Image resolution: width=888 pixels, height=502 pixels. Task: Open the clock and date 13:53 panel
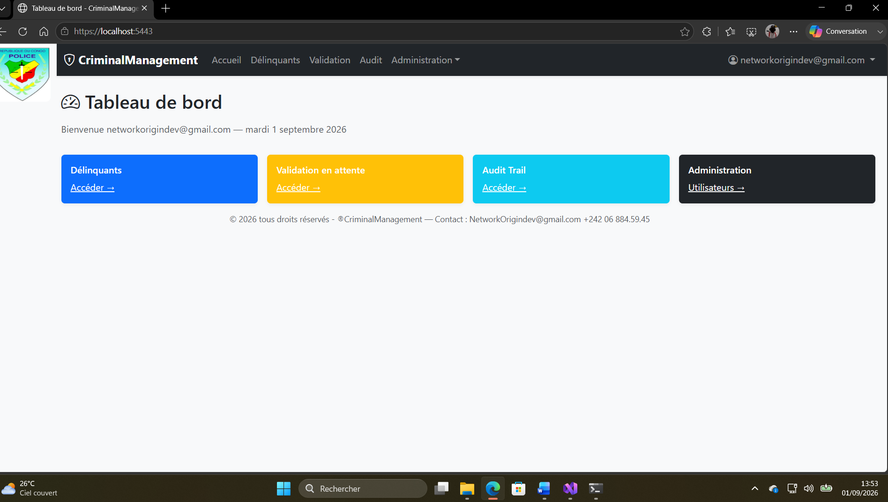point(860,488)
